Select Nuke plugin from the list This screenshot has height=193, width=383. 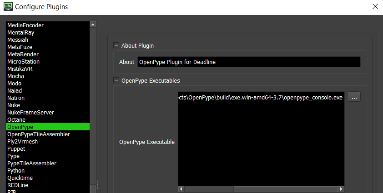tap(14, 105)
